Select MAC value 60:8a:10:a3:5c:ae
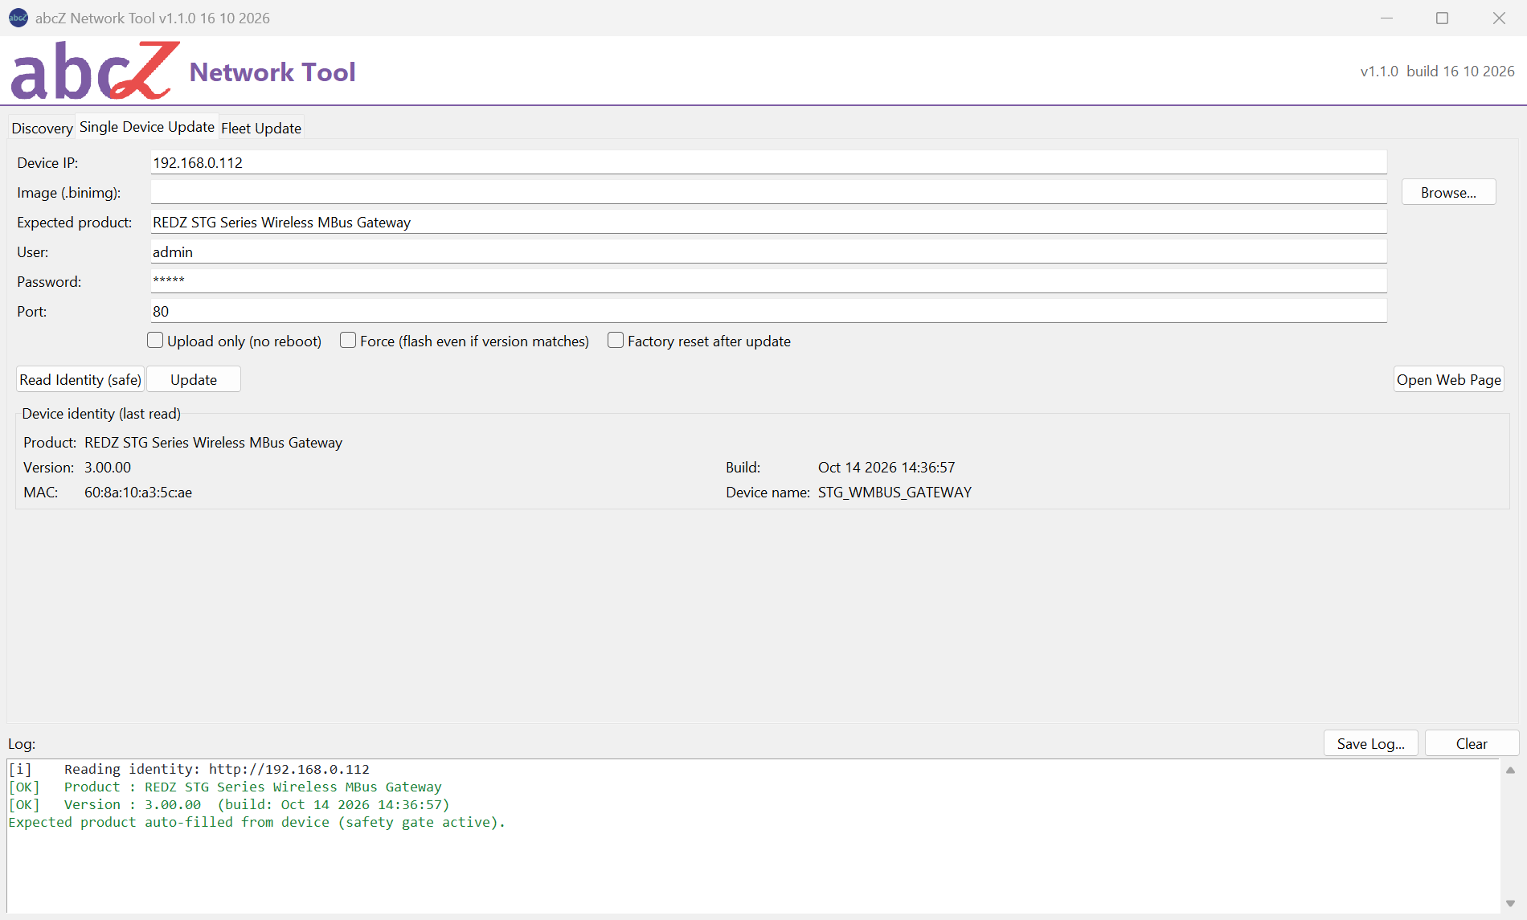This screenshot has width=1527, height=920. (x=138, y=492)
